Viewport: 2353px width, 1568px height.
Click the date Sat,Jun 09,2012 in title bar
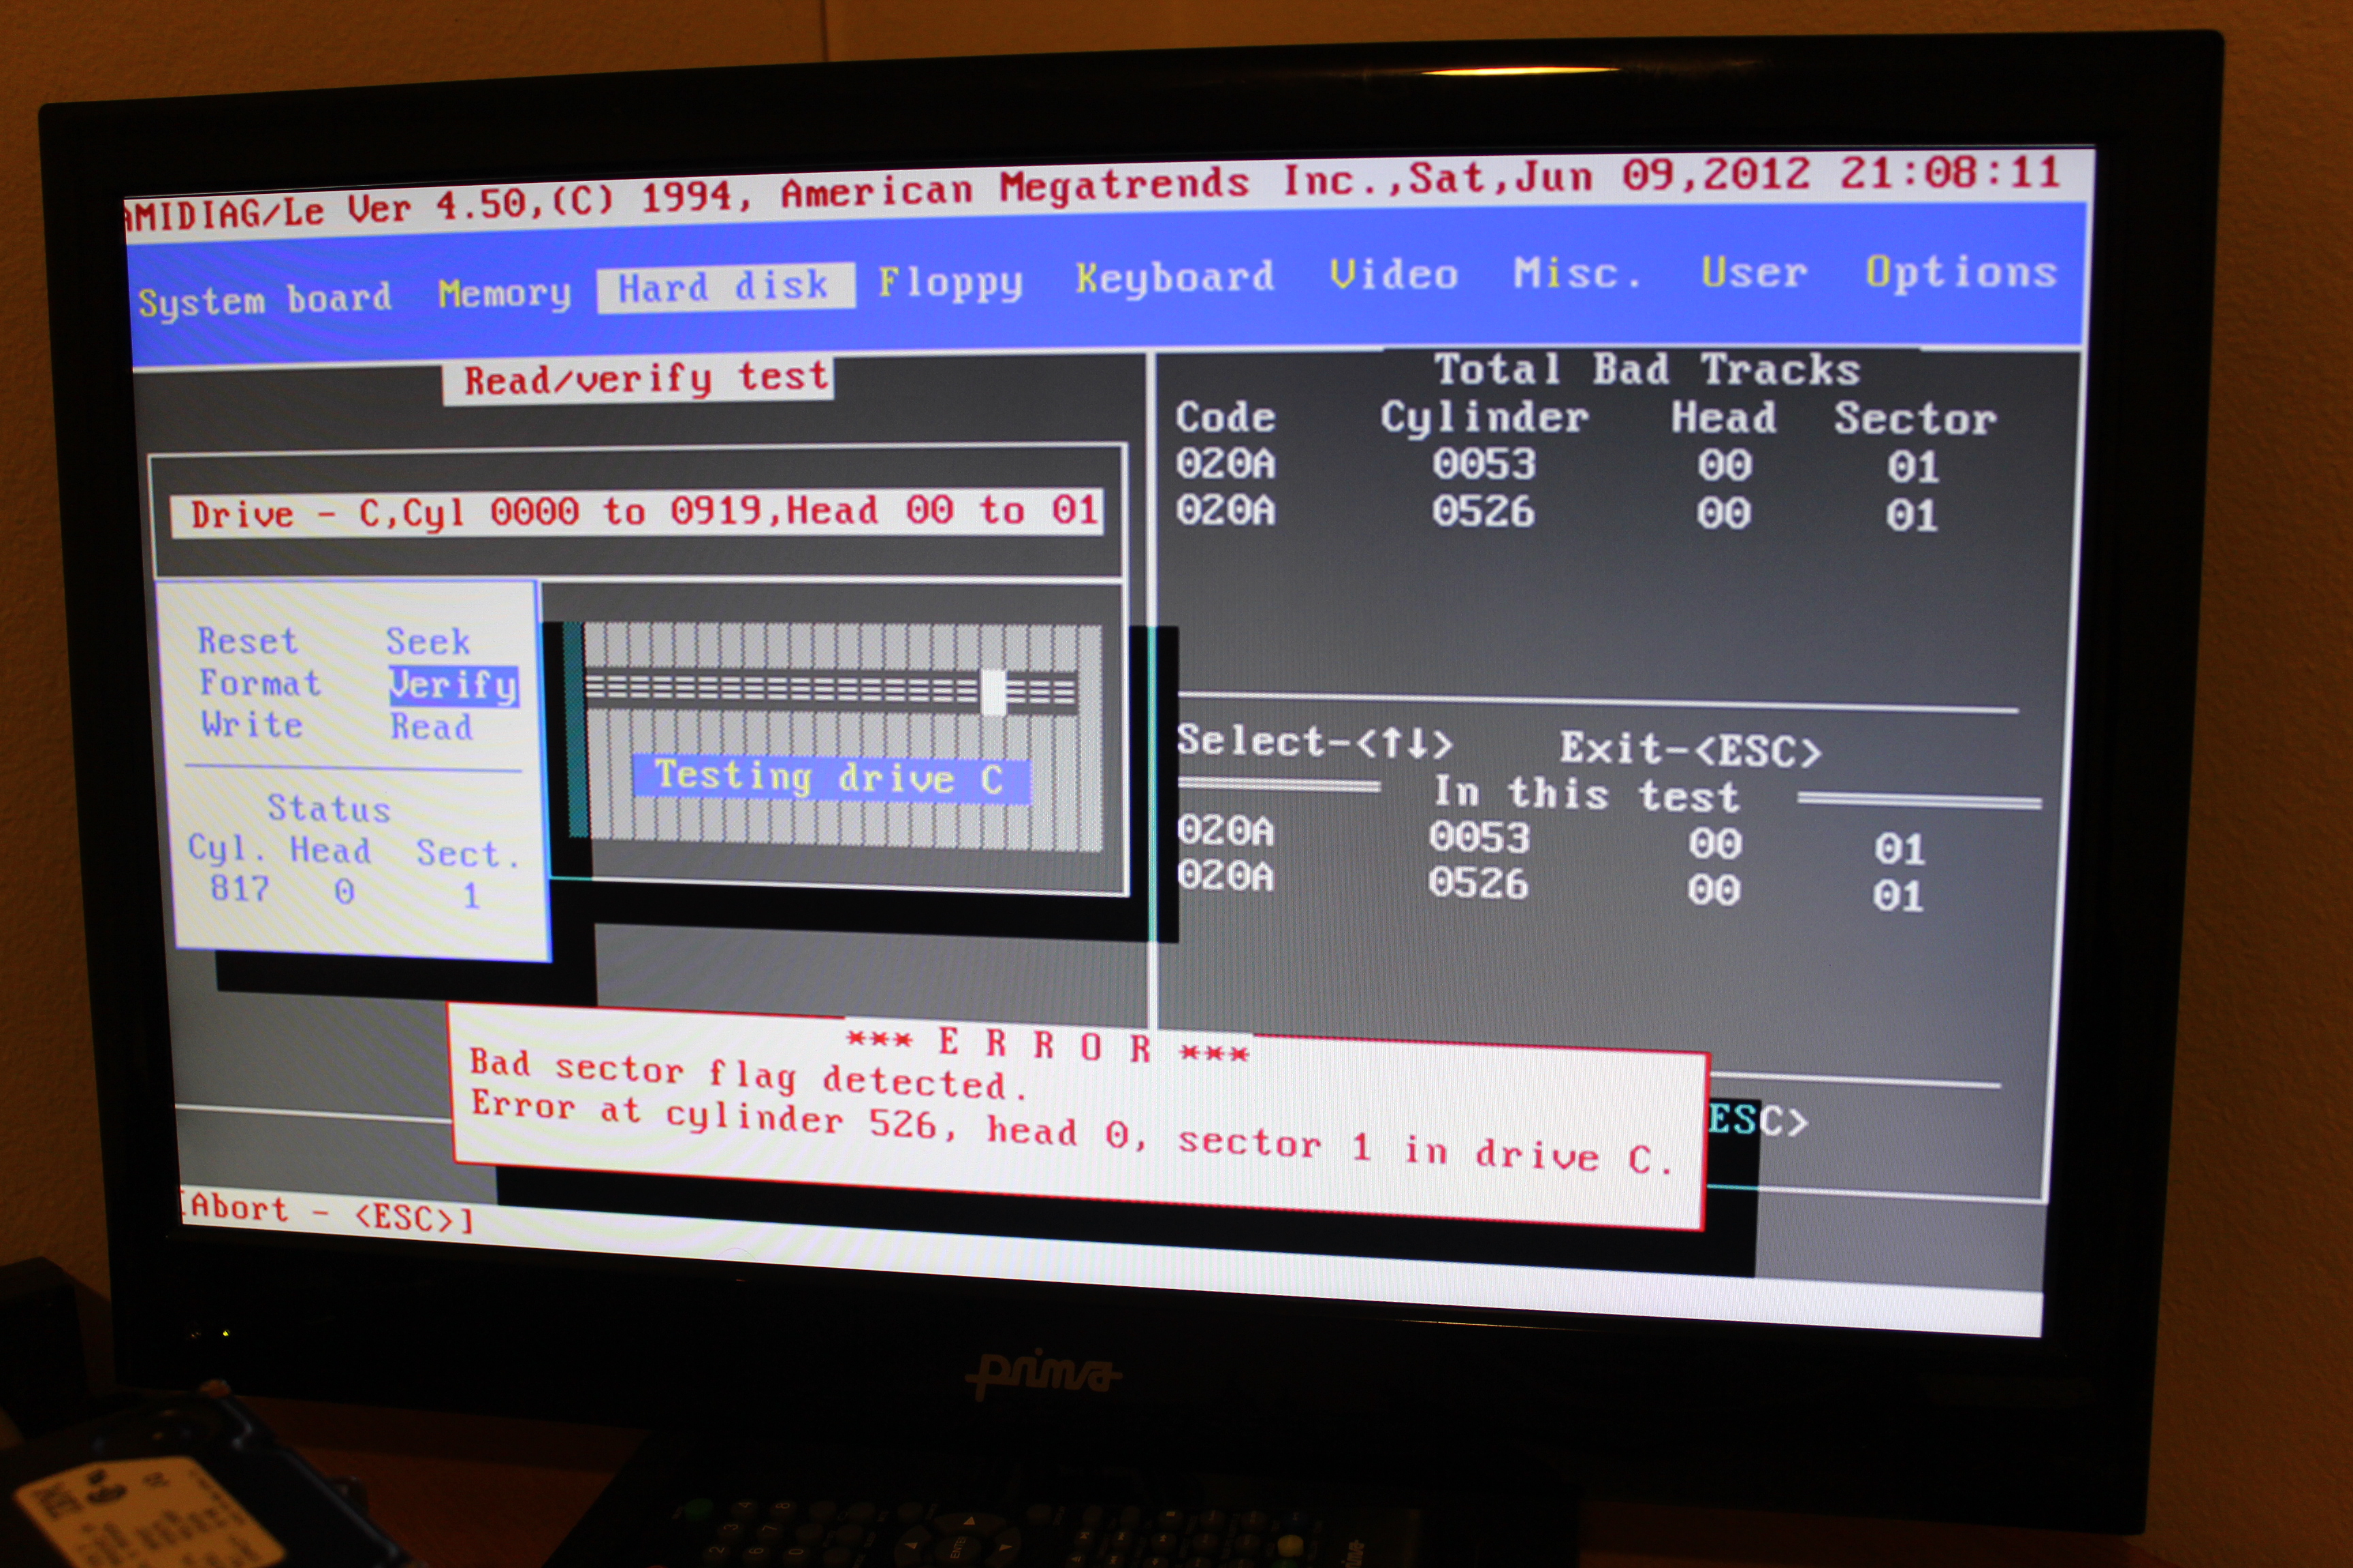1610,176
